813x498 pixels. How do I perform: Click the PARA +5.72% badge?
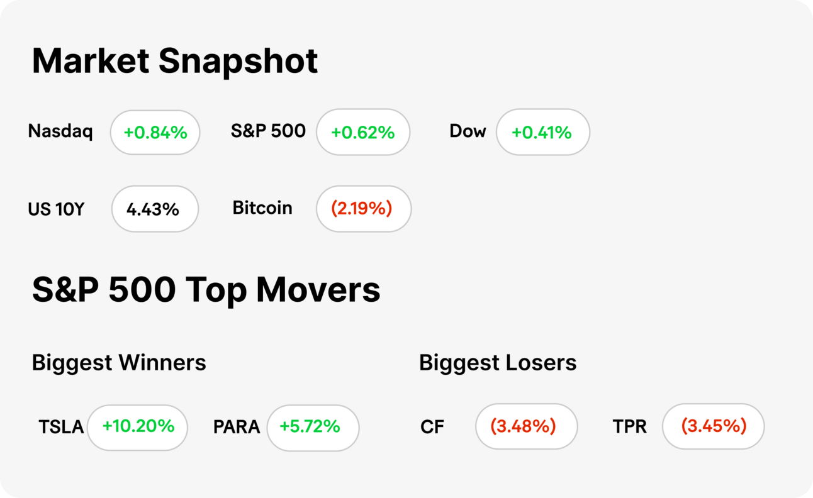[x=313, y=427]
